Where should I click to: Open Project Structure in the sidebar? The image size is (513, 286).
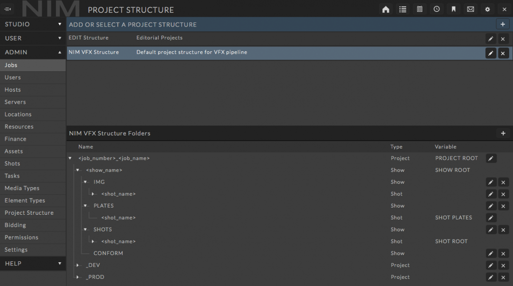[29, 213]
